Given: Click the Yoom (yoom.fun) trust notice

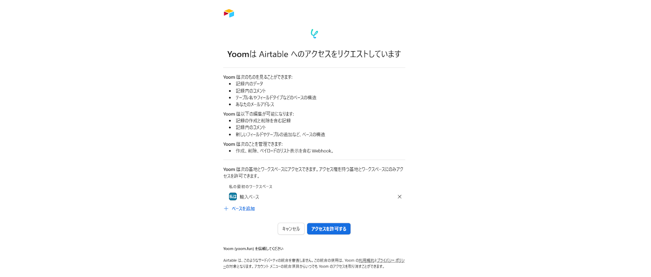Looking at the screenshot, I should coord(253,249).
